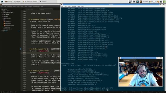Click webcam window title bar icon
The image size is (166, 93).
pos(120,58)
